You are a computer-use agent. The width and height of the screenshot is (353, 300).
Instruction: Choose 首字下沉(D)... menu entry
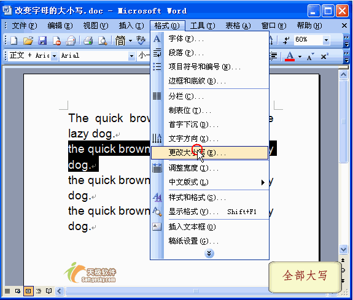coord(209,125)
